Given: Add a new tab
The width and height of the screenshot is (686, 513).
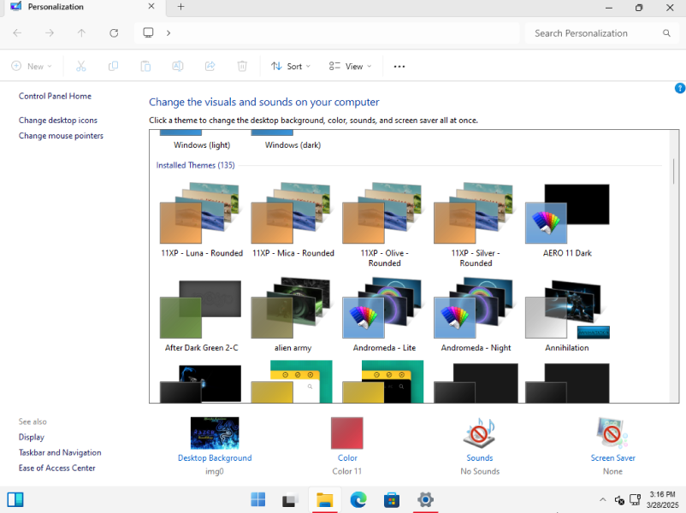Looking at the screenshot, I should click(x=180, y=7).
